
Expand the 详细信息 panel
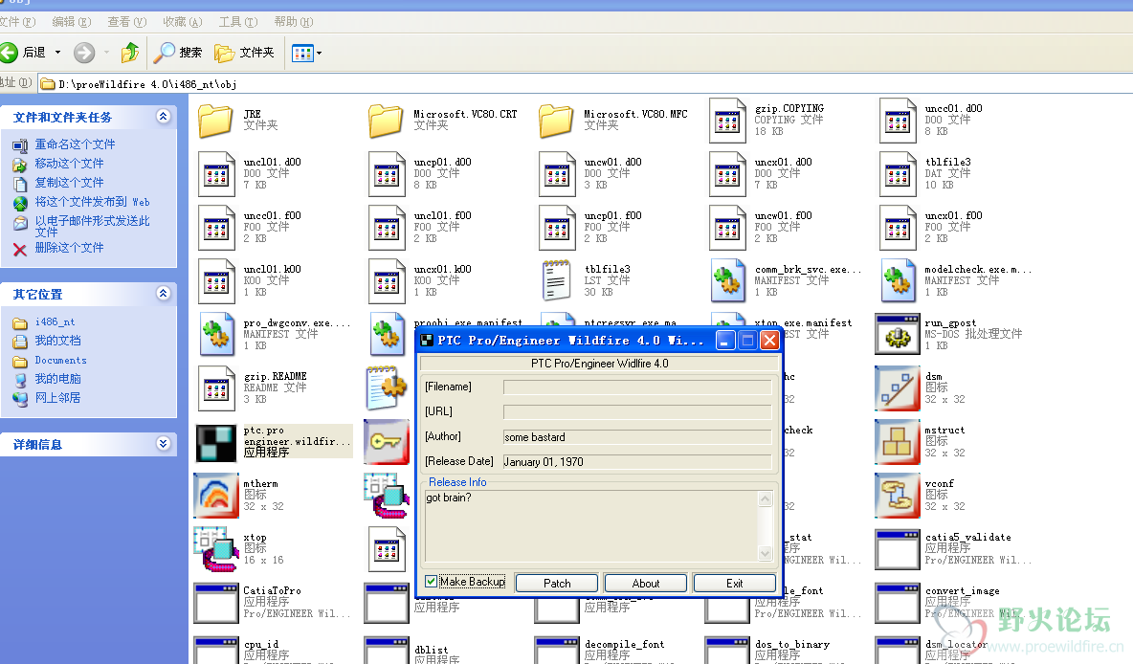point(164,444)
